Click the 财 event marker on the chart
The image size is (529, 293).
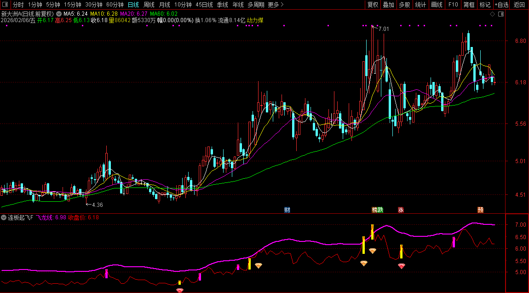pos(287,210)
